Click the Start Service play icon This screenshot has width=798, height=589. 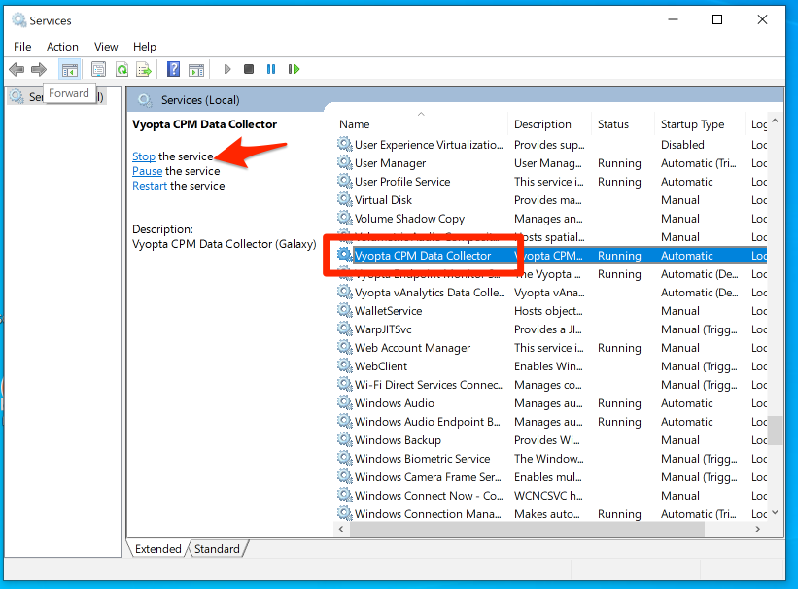(x=227, y=69)
